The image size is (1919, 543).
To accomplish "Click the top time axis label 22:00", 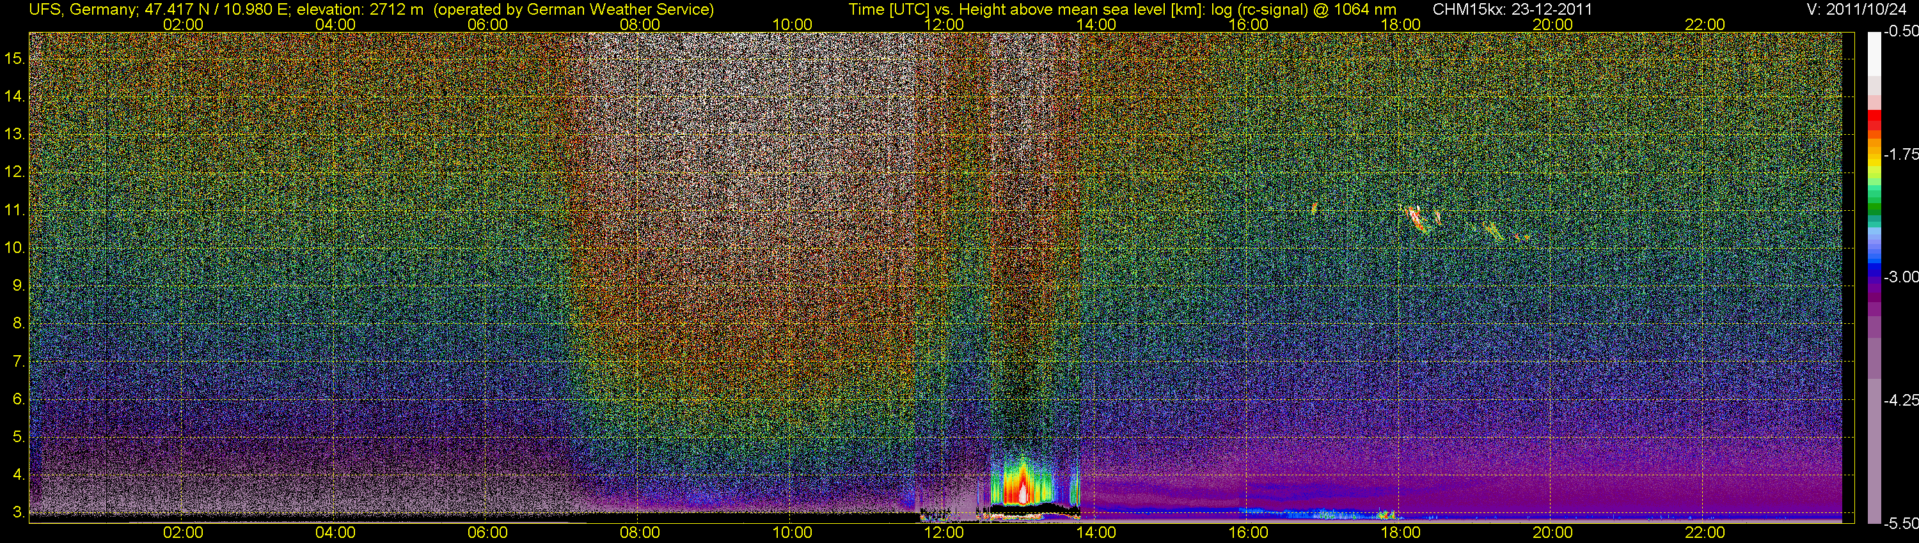I will (1705, 24).
